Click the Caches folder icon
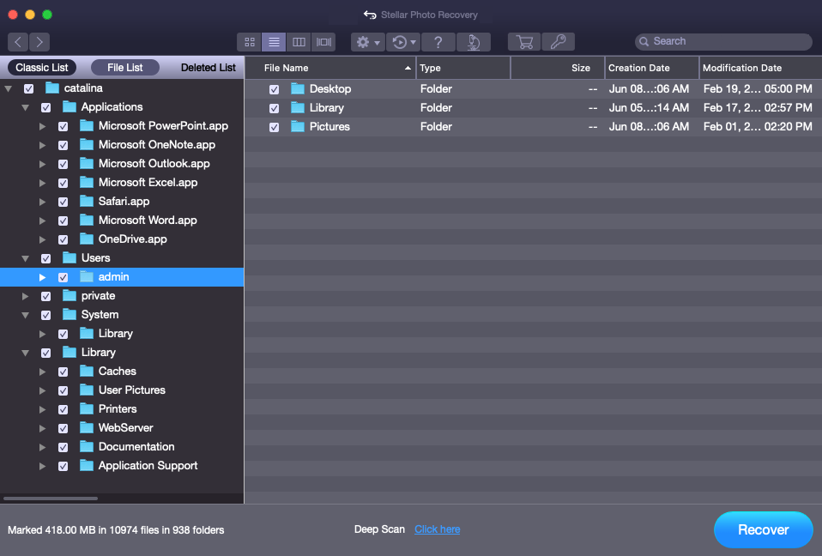 tap(87, 371)
